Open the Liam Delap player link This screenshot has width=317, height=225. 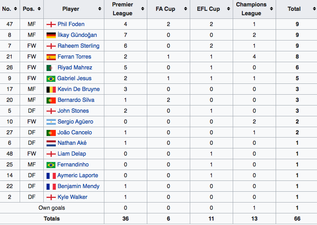tap(72, 154)
